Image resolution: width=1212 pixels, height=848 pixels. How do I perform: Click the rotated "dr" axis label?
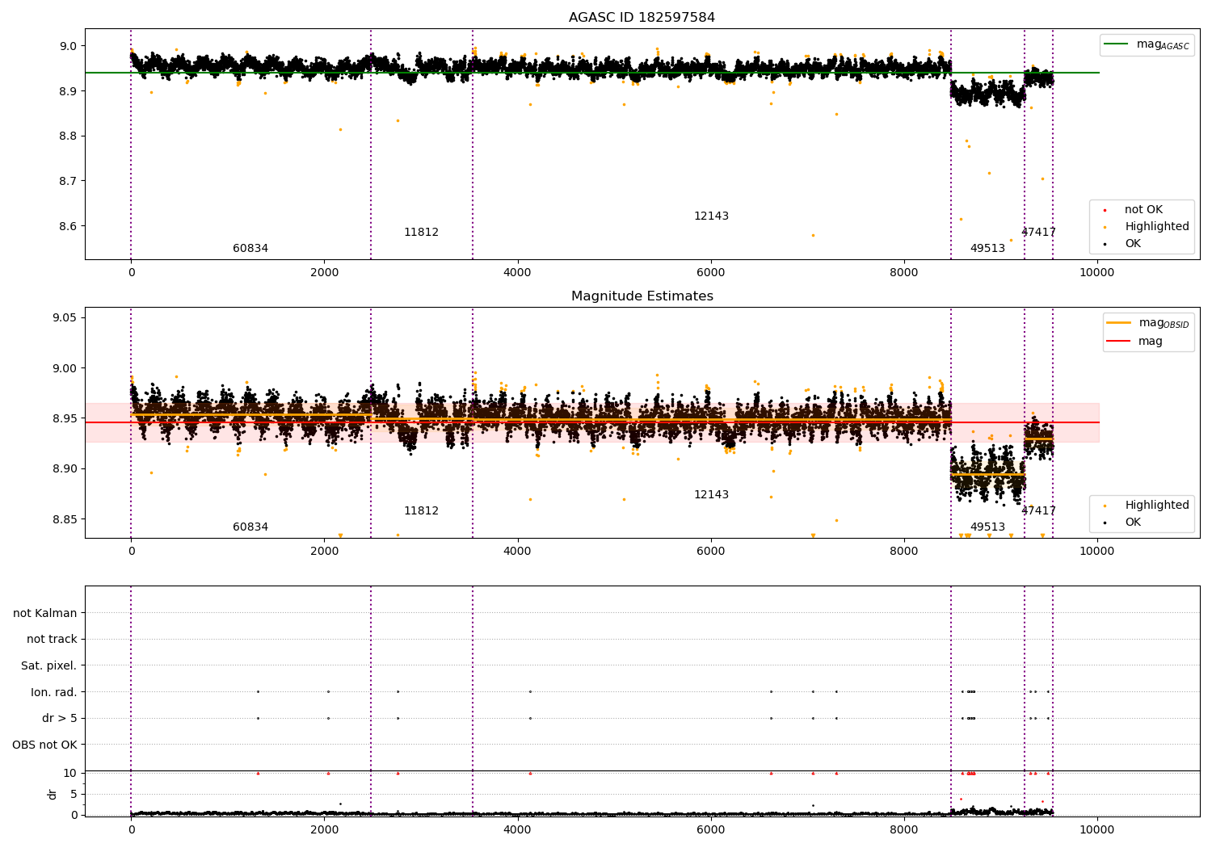(x=53, y=794)
